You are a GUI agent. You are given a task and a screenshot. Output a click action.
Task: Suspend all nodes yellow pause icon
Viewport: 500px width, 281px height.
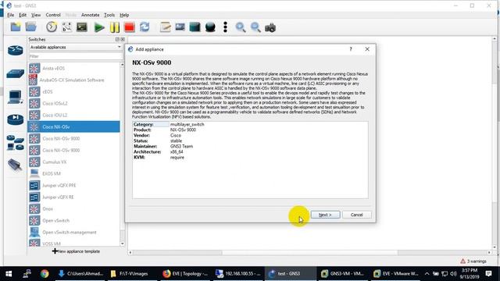pos(115,27)
